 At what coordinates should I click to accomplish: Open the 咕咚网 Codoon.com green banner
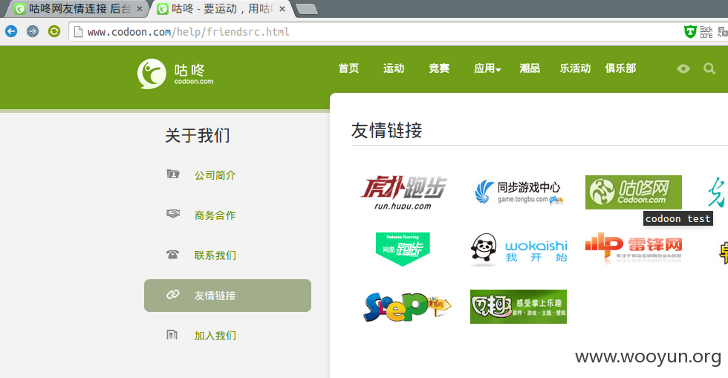[x=633, y=192]
